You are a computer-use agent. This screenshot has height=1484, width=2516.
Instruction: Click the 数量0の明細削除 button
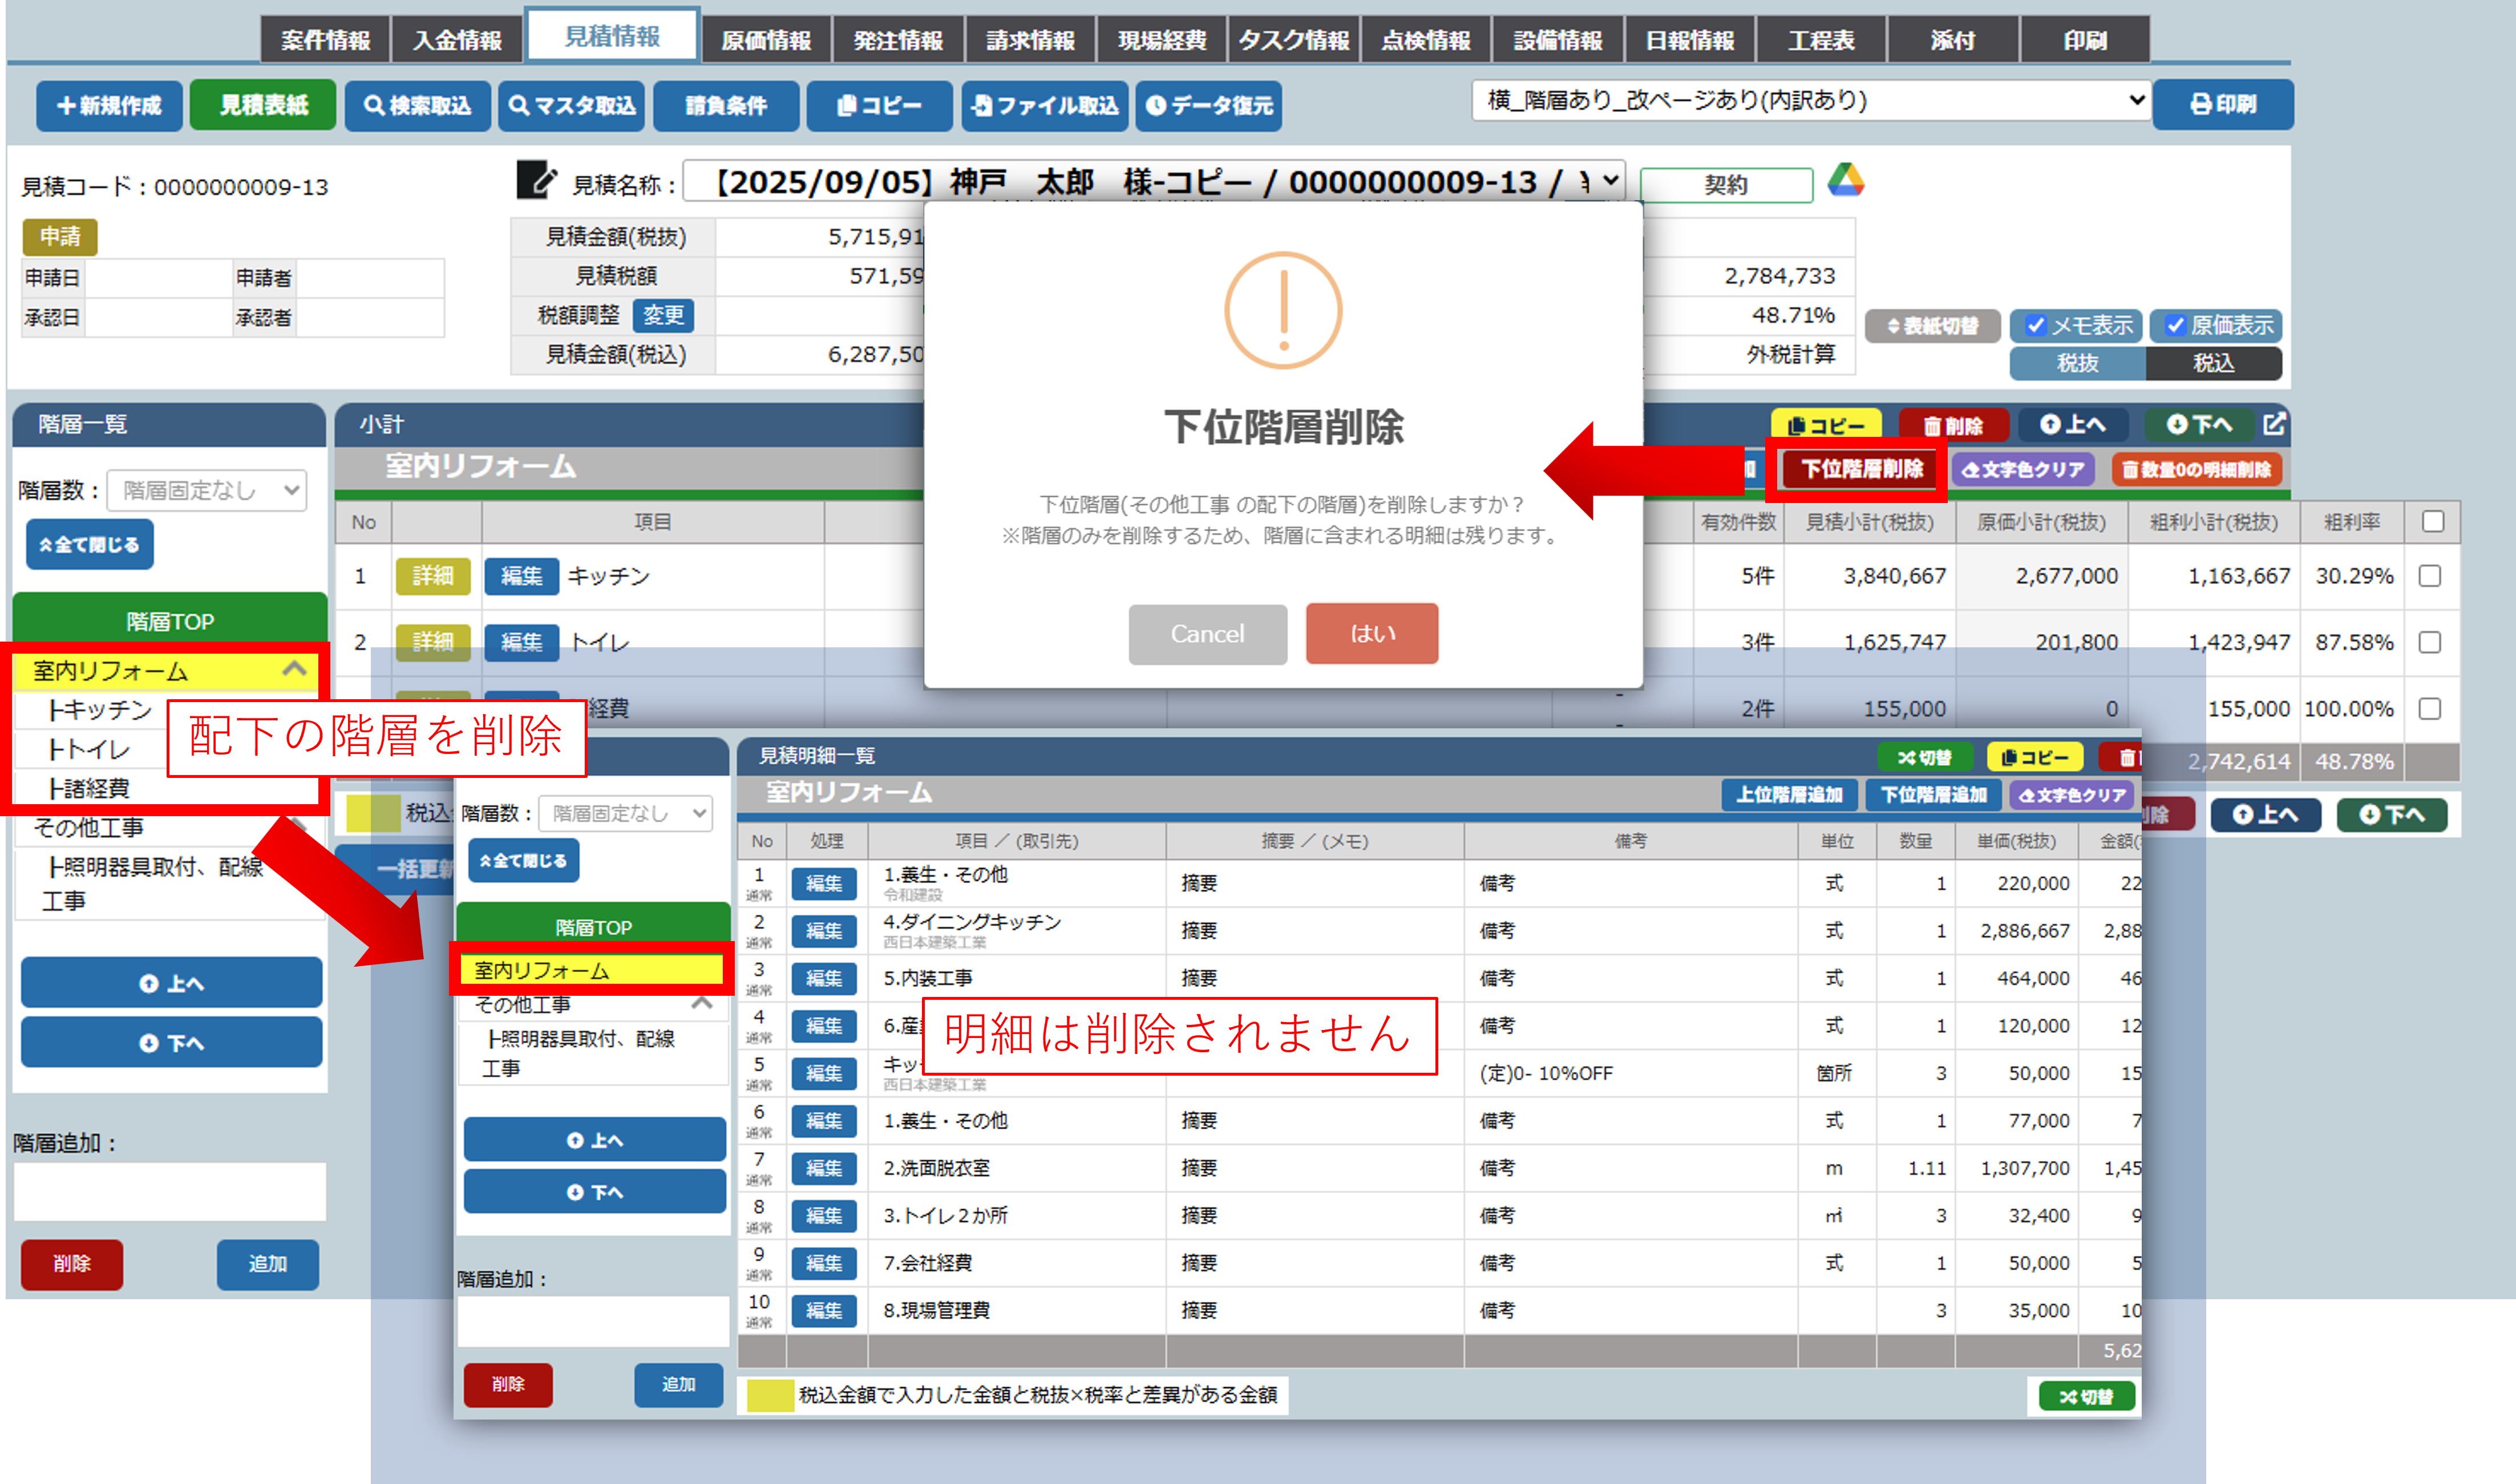click(2196, 469)
